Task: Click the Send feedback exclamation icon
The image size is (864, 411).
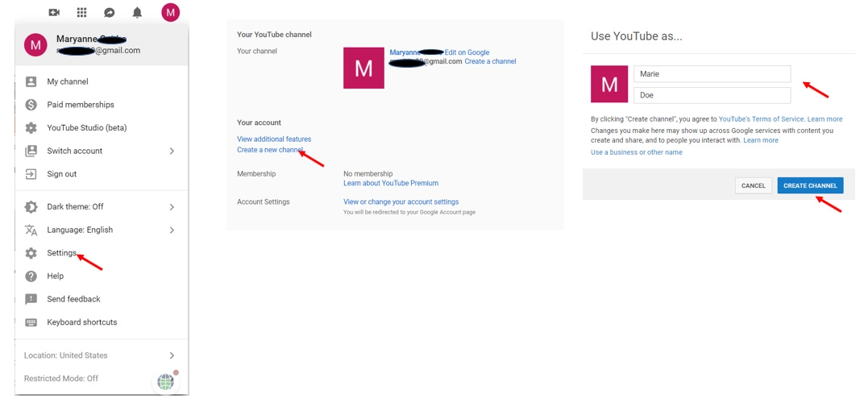Action: (31, 299)
